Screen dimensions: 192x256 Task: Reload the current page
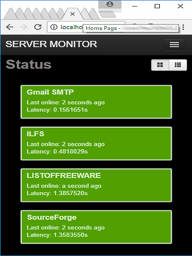point(38,27)
